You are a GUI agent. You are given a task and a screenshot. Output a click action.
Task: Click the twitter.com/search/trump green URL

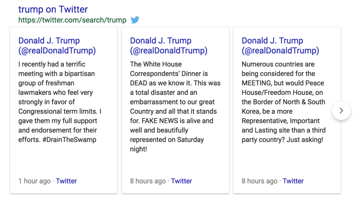pos(72,20)
